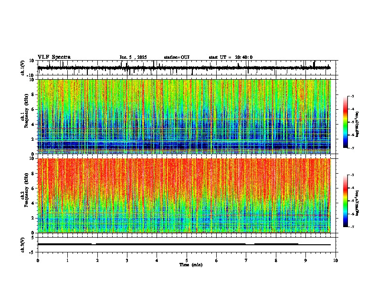Image resolution: width=378 pixels, height=292 pixels.
Task: Click the "4" kHz tick of ch.2 spectrogram
Action: point(33,203)
